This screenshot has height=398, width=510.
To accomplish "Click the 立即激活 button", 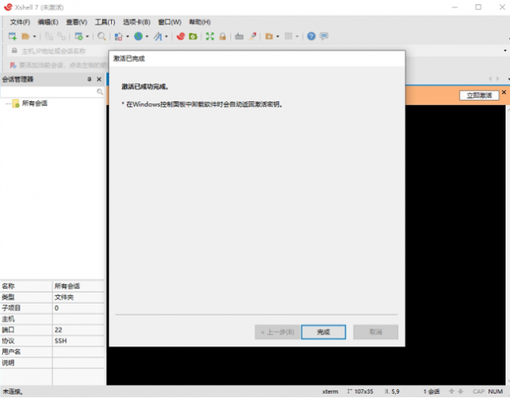I will pyautogui.click(x=478, y=95).
